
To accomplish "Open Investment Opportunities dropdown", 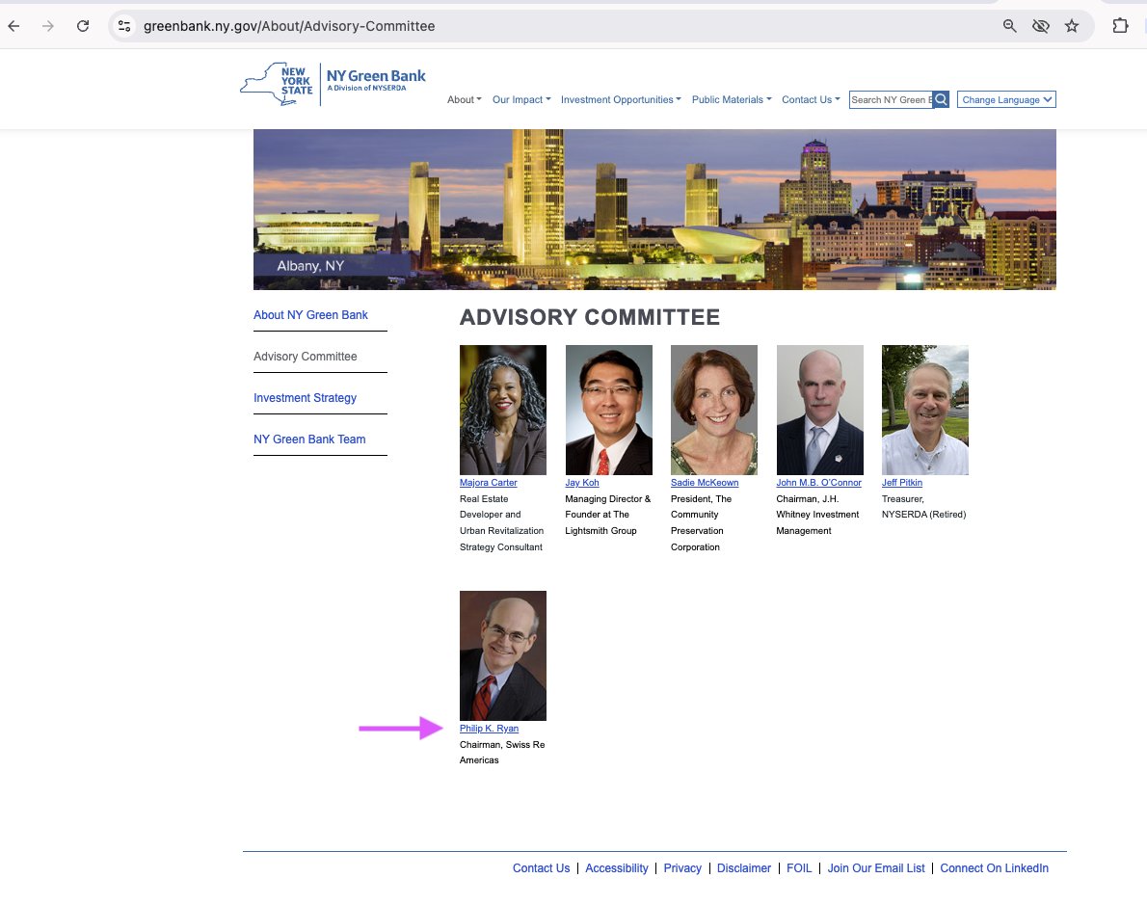I will (x=621, y=99).
